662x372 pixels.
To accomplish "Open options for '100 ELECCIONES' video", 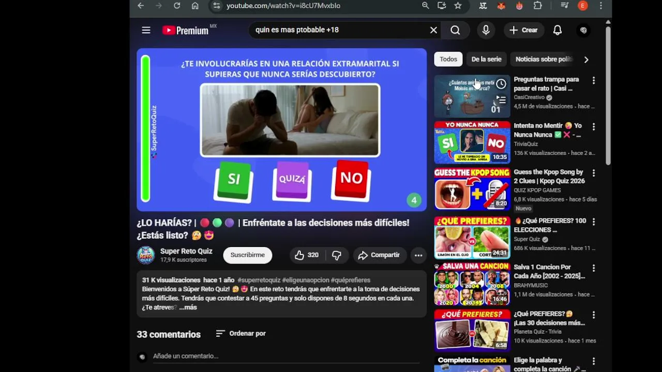I will [x=594, y=222].
